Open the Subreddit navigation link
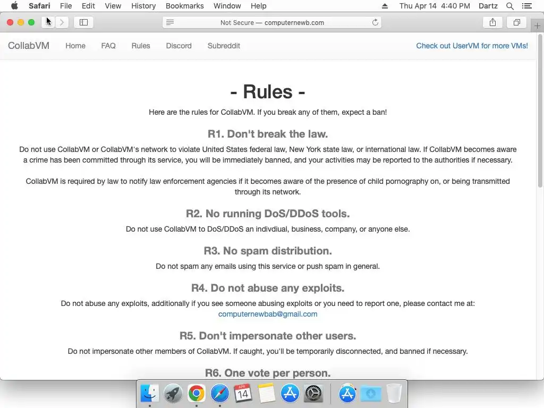Image resolution: width=544 pixels, height=408 pixels. click(x=224, y=46)
